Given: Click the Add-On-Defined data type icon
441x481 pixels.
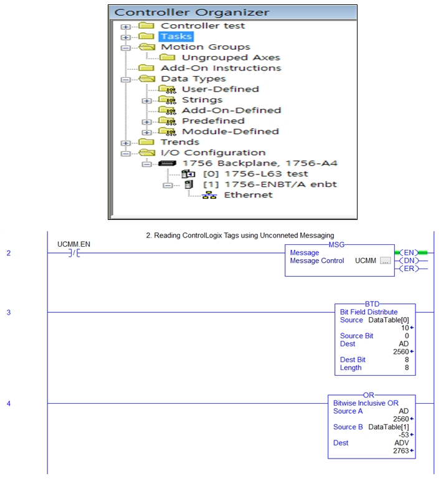Looking at the screenshot, I should point(168,110).
